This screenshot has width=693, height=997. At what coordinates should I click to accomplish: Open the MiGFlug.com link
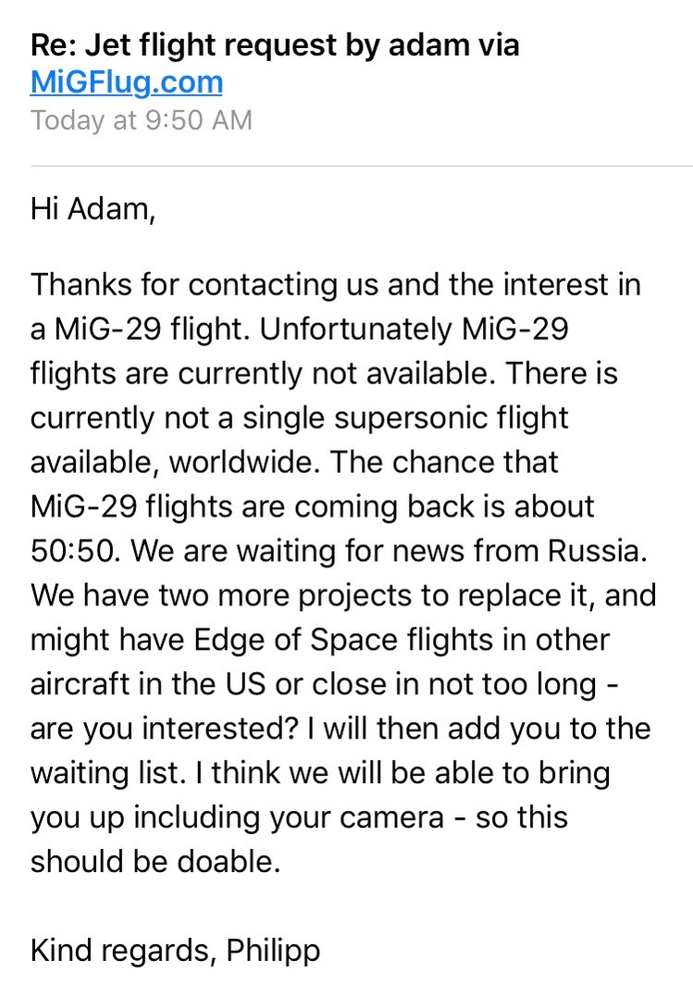click(127, 82)
